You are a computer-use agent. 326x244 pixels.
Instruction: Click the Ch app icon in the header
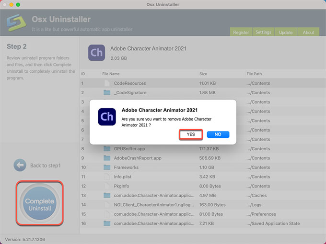96,53
